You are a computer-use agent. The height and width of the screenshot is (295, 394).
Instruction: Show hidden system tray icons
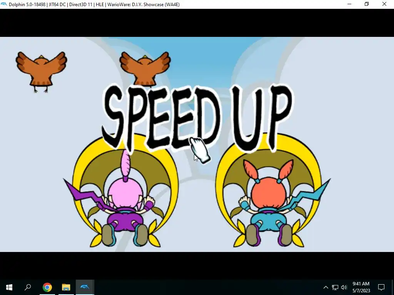(x=326, y=287)
